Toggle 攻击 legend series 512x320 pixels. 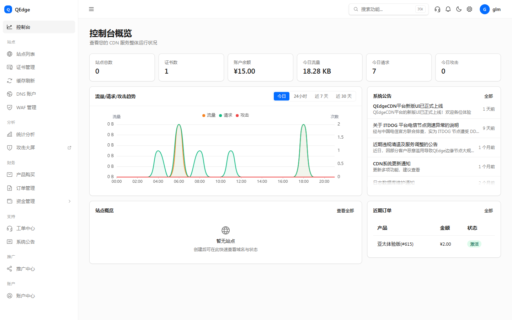(242, 115)
